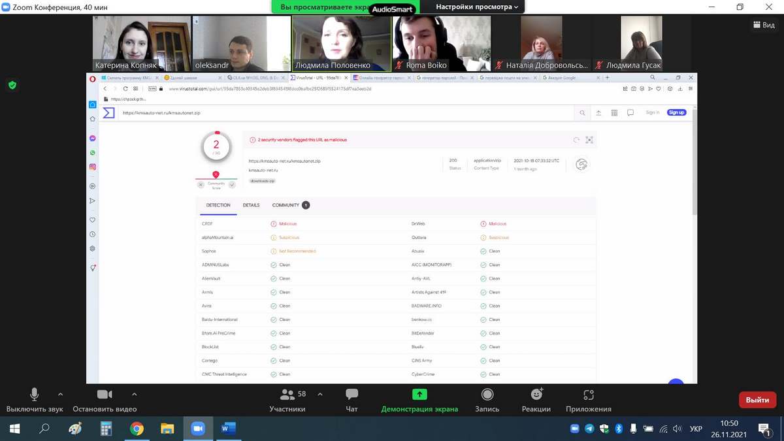This screenshot has width=784, height=441.
Task: Expand audio options arrow beside microphone
Action: point(60,394)
